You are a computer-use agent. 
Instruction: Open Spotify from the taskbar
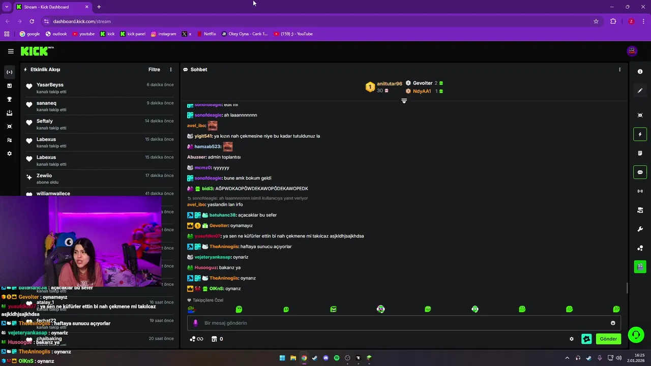tap(337, 358)
